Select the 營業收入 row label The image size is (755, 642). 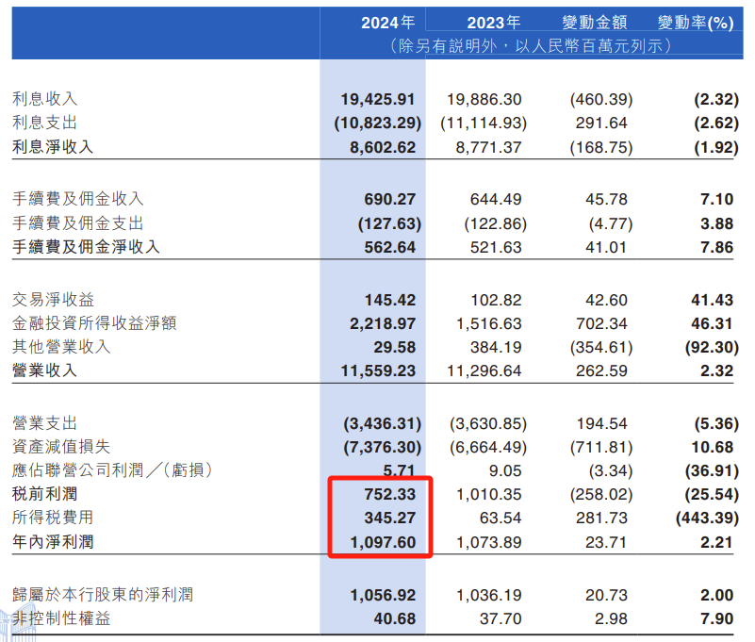click(x=45, y=370)
